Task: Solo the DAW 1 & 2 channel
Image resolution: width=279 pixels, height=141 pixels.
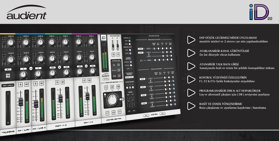Action: point(84,81)
